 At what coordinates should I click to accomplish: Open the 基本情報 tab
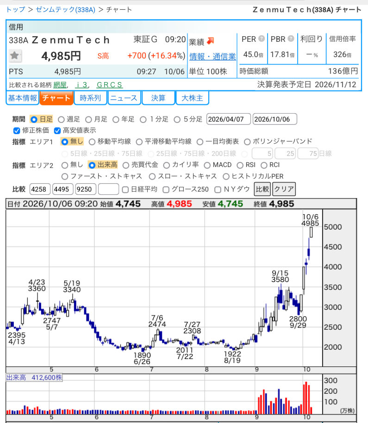[x=22, y=98]
